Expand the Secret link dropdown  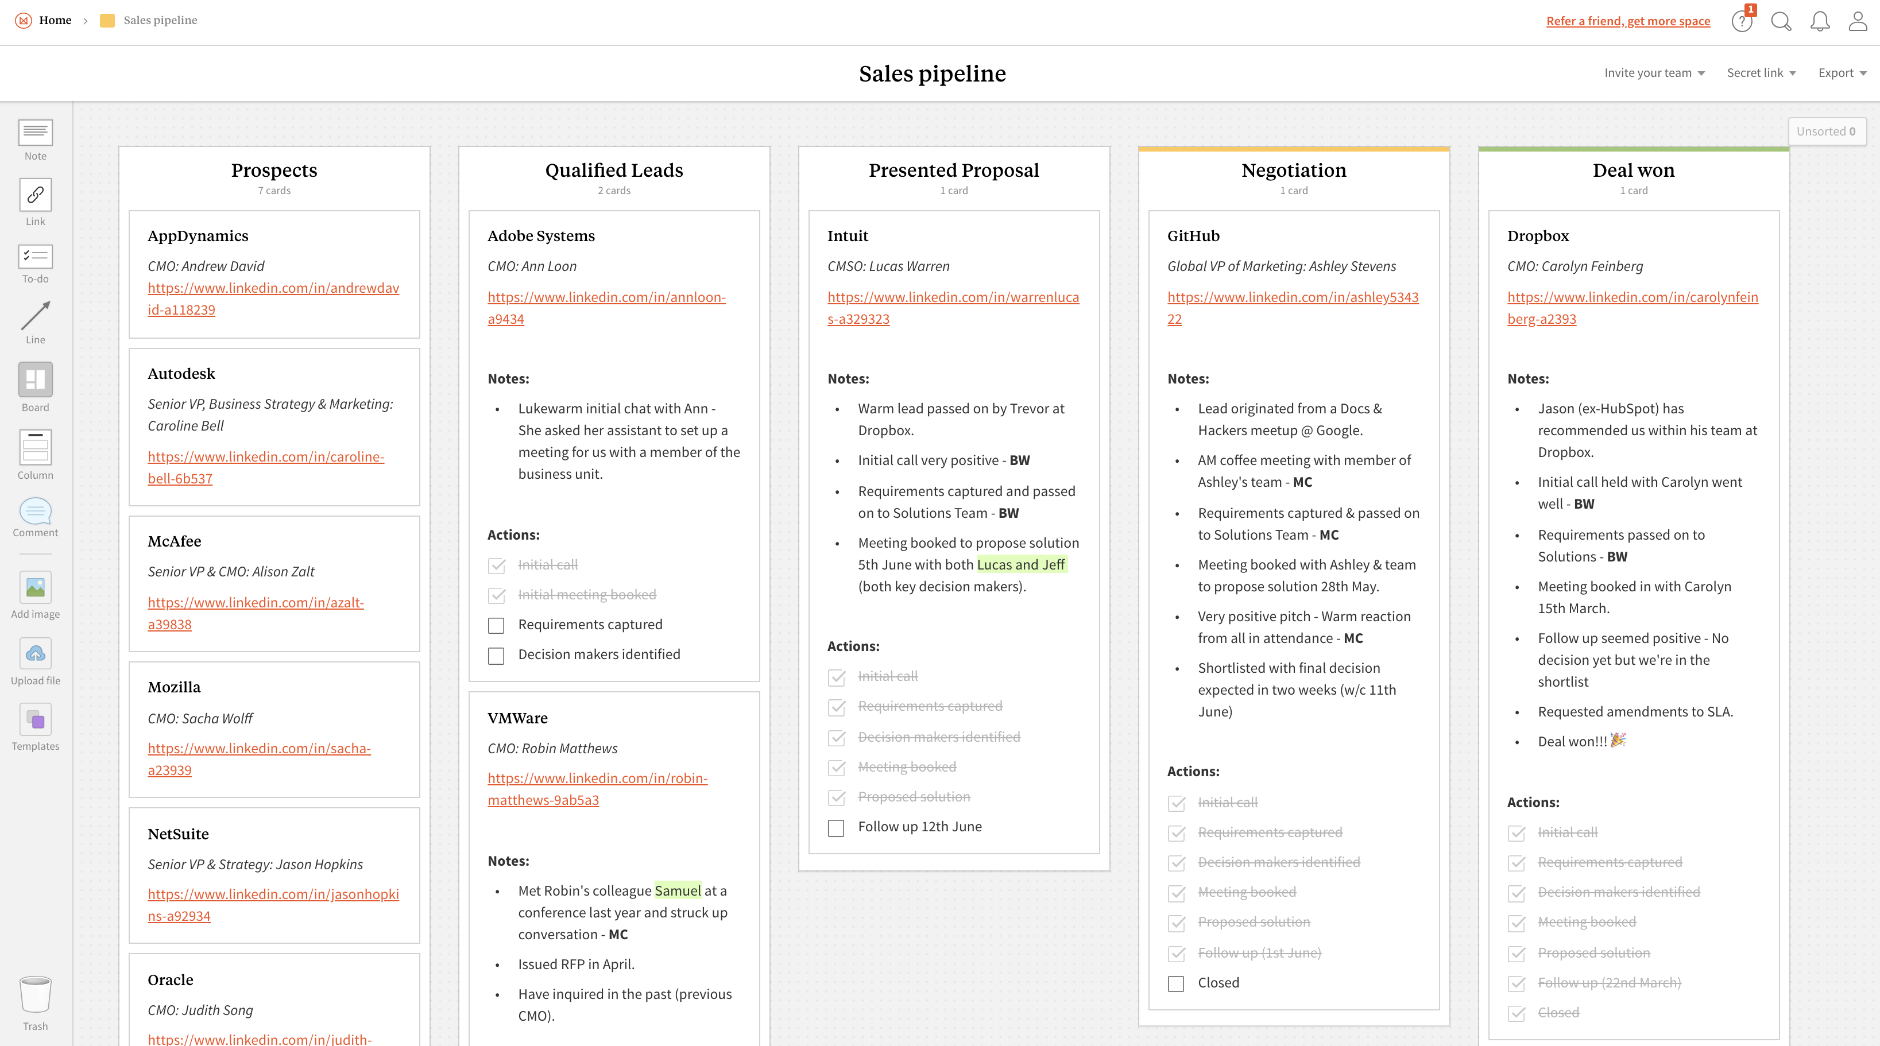click(x=1761, y=73)
